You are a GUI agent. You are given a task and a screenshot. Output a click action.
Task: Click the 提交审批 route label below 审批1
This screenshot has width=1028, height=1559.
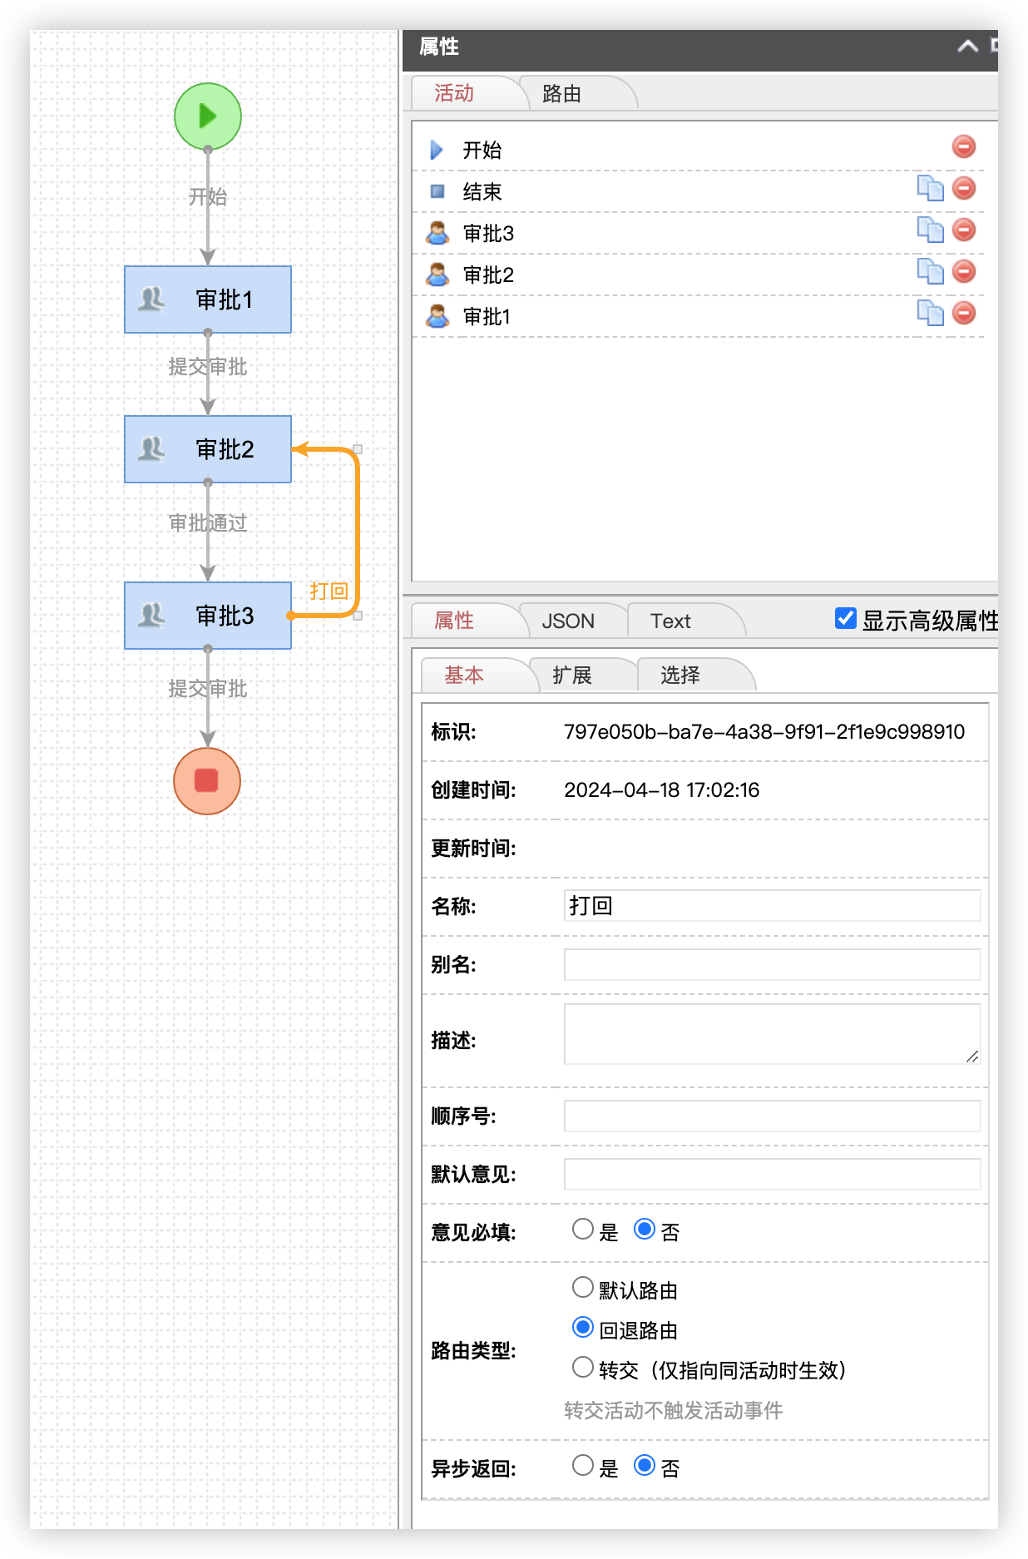pos(208,367)
